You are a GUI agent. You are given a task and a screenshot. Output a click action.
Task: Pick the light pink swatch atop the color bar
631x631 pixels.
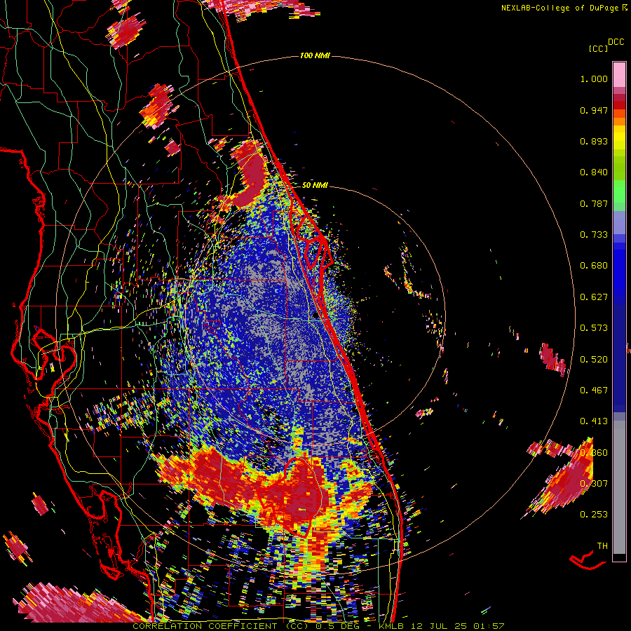pyautogui.click(x=619, y=74)
